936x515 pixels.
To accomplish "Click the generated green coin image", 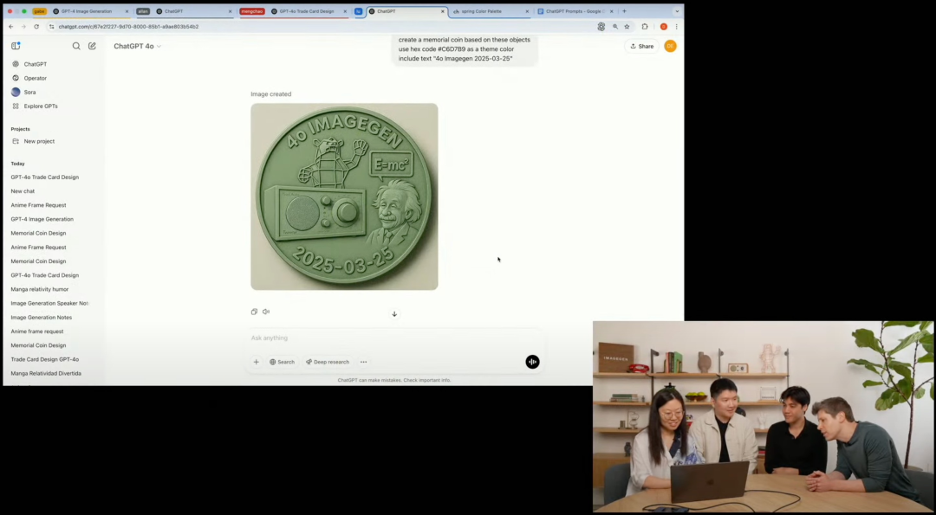I will 344,196.
